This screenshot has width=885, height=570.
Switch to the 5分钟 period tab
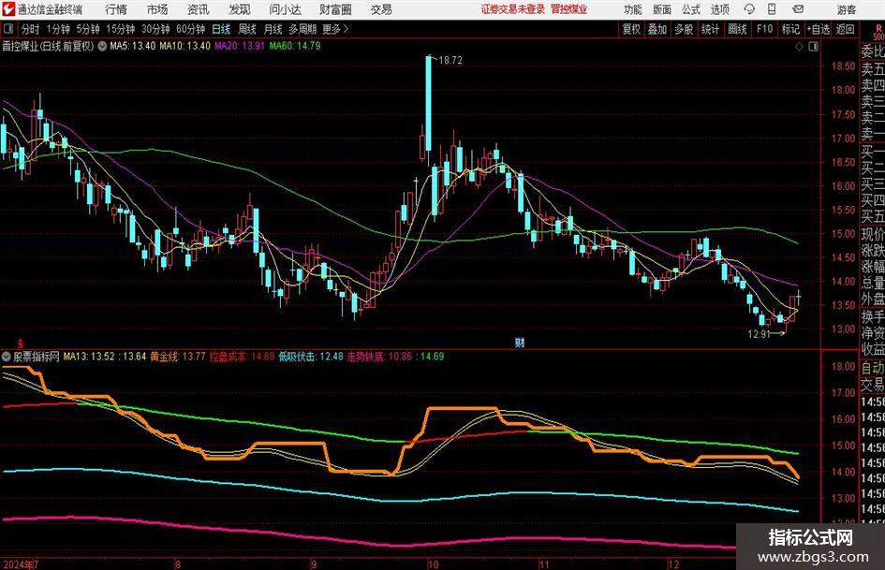pyautogui.click(x=87, y=29)
